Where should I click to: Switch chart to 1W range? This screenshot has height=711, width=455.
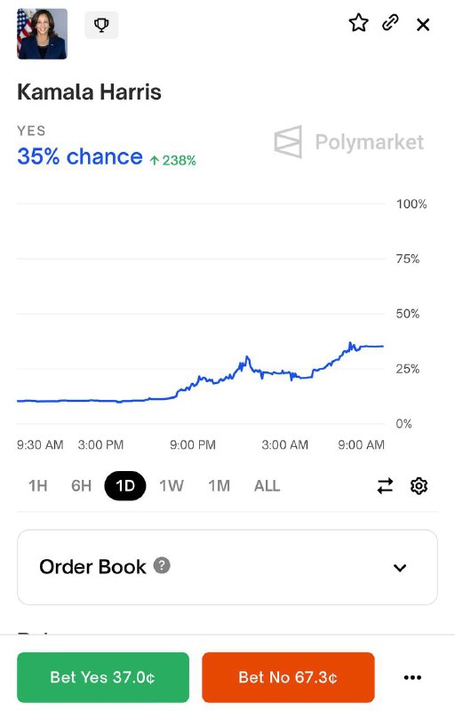172,486
